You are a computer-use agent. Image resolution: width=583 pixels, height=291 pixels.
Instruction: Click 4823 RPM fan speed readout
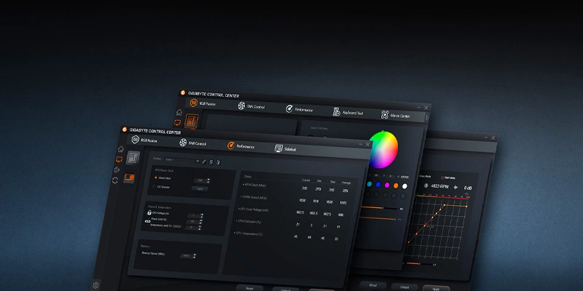439,186
